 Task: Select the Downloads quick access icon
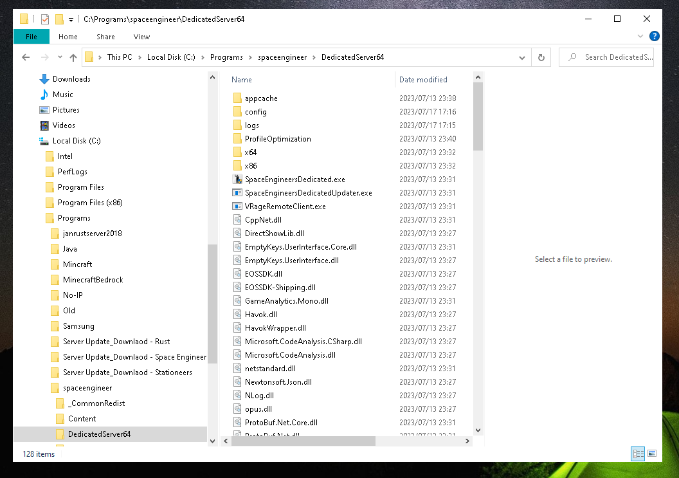click(44, 79)
